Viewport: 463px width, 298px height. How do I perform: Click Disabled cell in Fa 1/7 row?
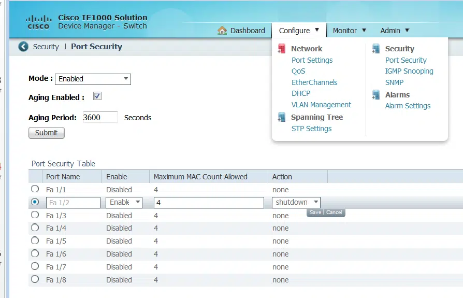(x=119, y=267)
